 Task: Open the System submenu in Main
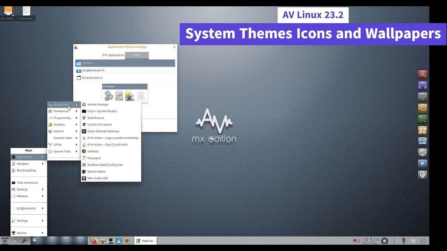[x=29, y=233]
